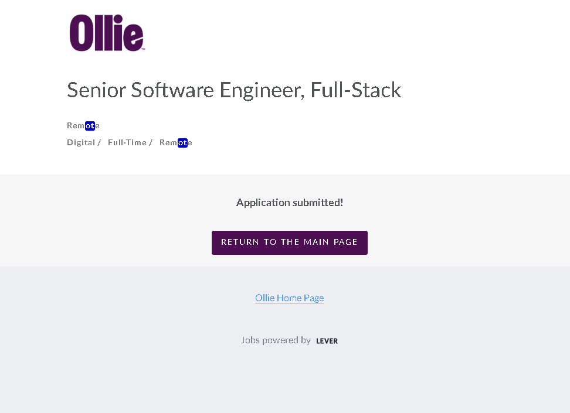Click the slash right after Full-Time
The height and width of the screenshot is (413, 570).
click(x=151, y=142)
